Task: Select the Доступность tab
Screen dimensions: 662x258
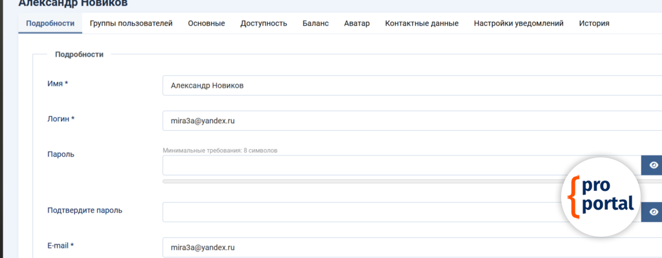Action: click(x=264, y=24)
